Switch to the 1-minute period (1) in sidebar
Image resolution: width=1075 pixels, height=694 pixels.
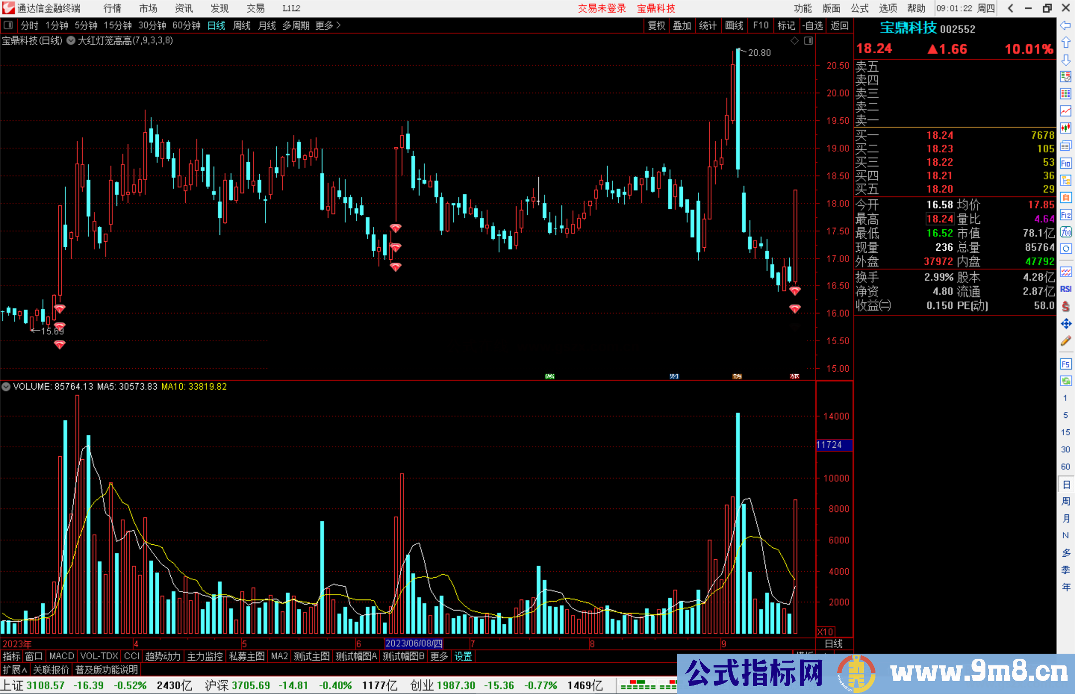tap(1066, 398)
